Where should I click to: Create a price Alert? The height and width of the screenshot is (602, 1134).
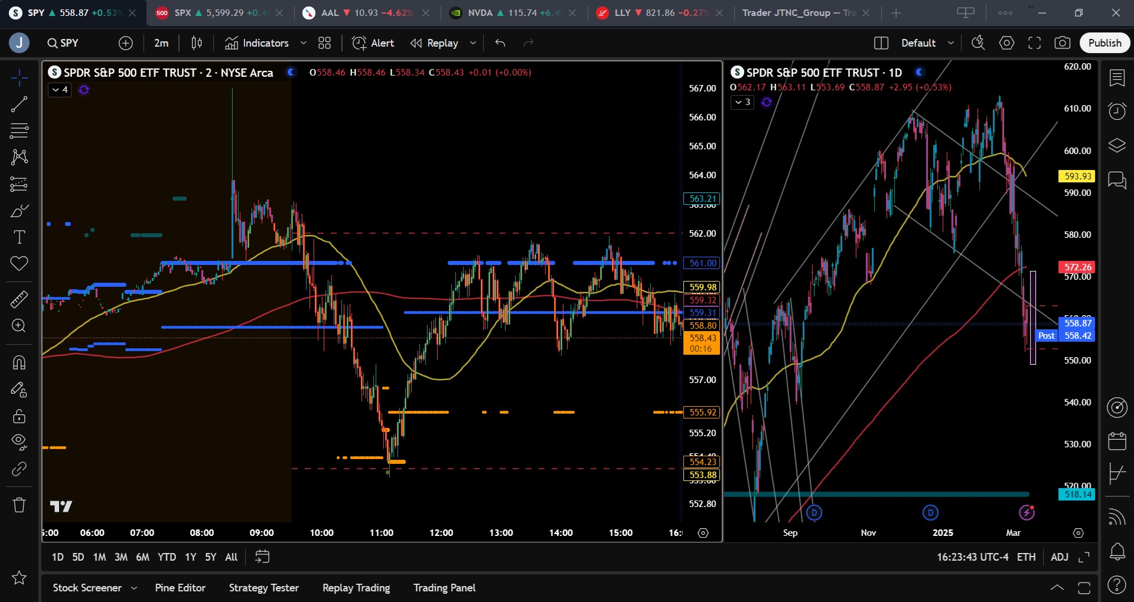tap(373, 43)
